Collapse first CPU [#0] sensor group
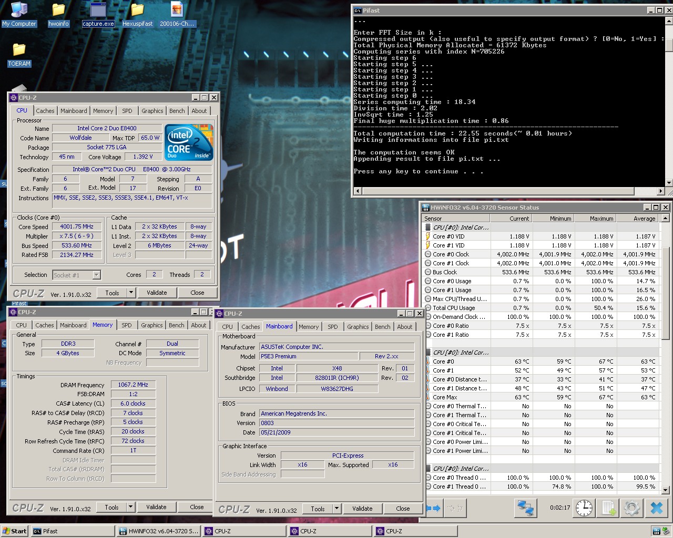The height and width of the screenshot is (538, 673). click(x=428, y=227)
